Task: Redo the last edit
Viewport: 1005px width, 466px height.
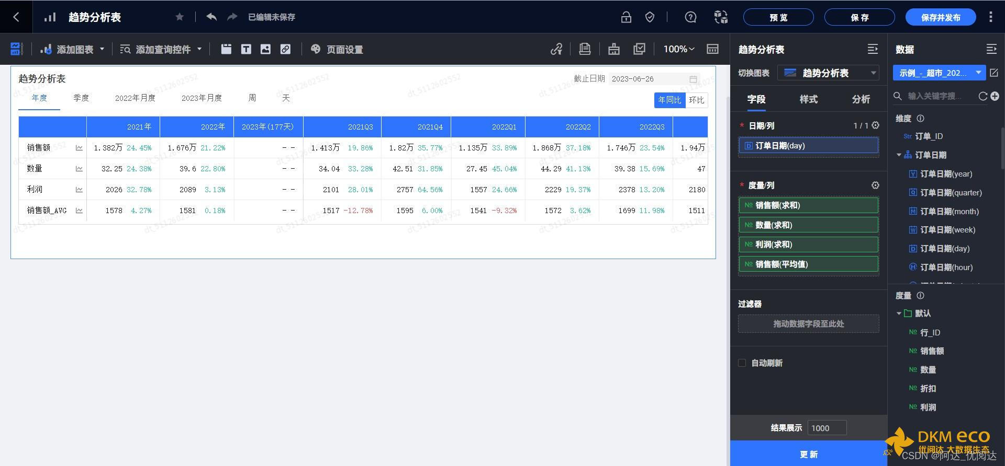Action: click(x=232, y=17)
